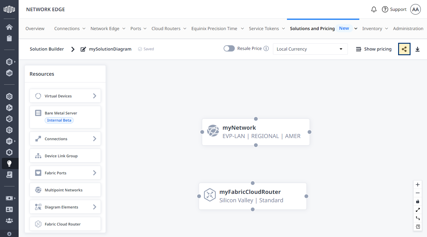427x237 pixels.
Task: Toggle the canvas lock icon
Action: [418, 201]
